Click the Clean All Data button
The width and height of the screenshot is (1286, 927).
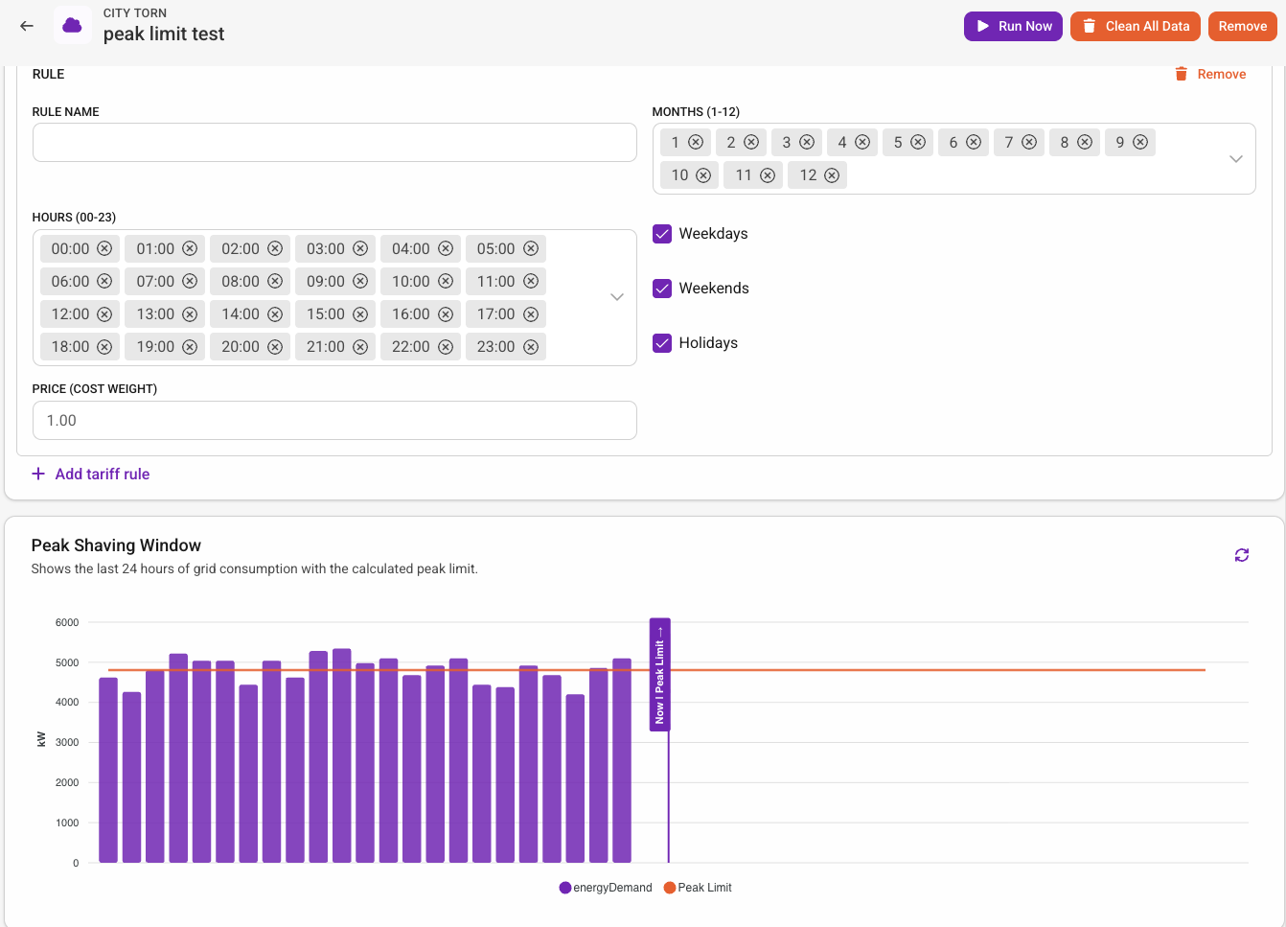click(x=1135, y=26)
